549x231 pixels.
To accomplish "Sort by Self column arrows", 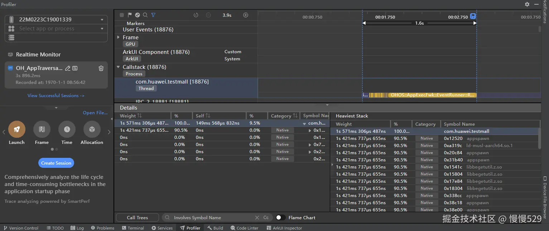I will tap(208, 116).
